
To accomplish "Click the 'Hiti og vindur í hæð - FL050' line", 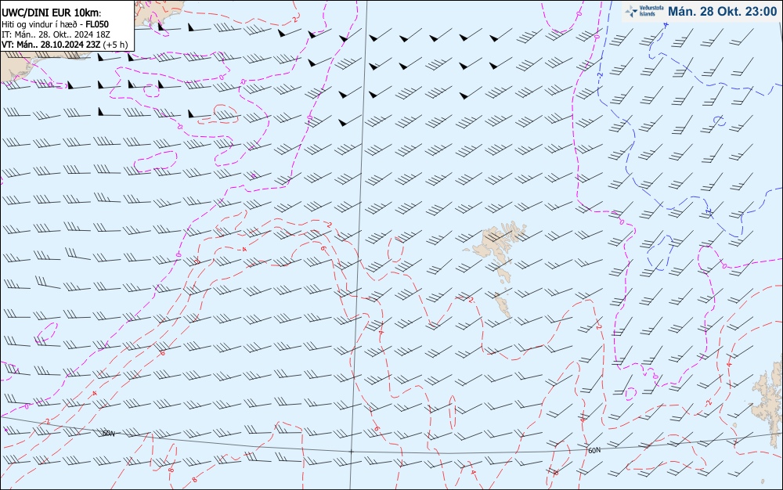I will click(55, 24).
